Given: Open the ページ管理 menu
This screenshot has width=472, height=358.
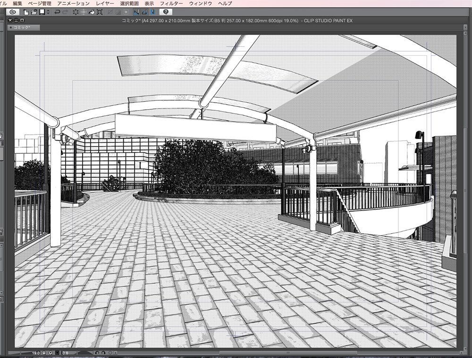Looking at the screenshot, I should (40, 3).
